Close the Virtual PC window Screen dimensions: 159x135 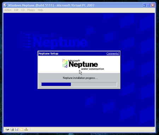[153, 5]
